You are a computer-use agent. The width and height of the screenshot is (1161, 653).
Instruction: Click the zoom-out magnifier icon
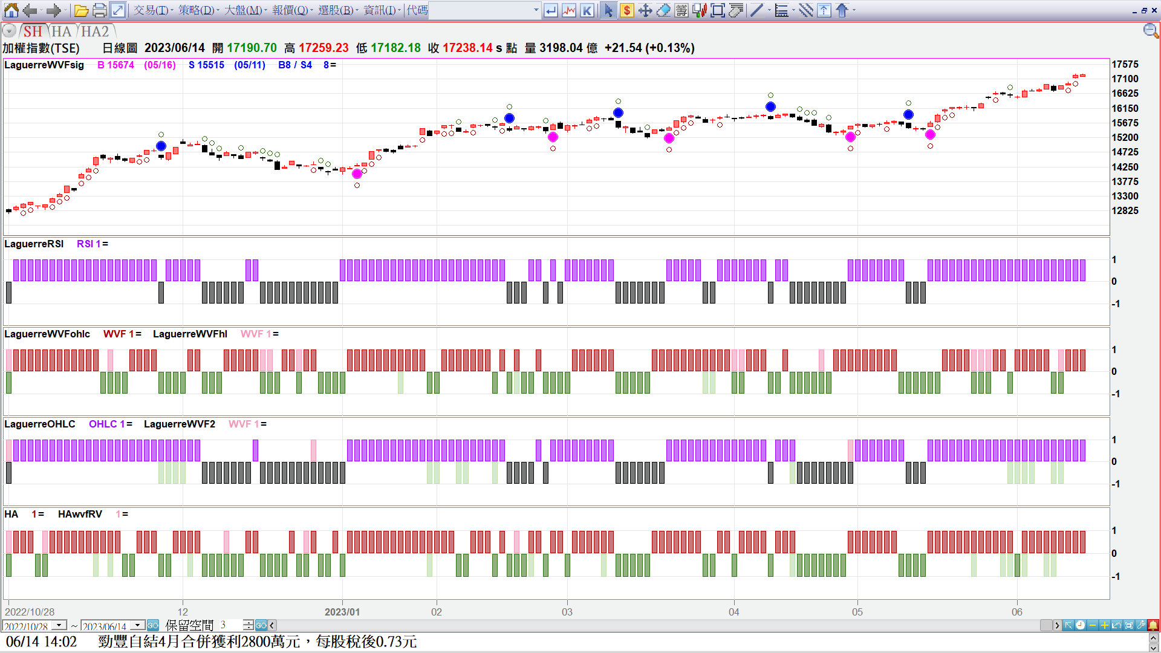(x=1150, y=31)
